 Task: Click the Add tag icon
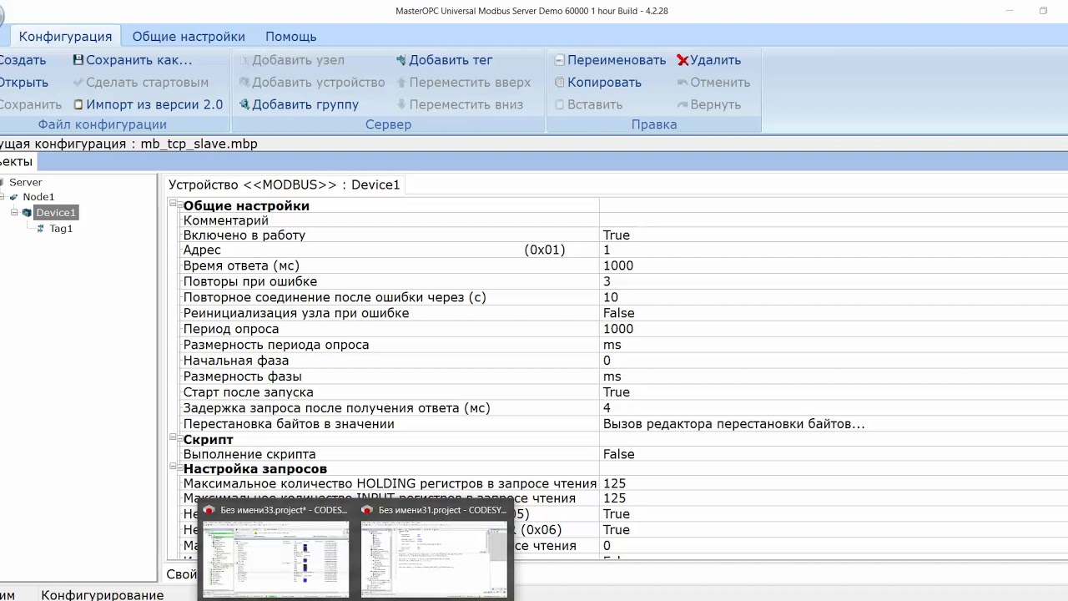coord(401,60)
